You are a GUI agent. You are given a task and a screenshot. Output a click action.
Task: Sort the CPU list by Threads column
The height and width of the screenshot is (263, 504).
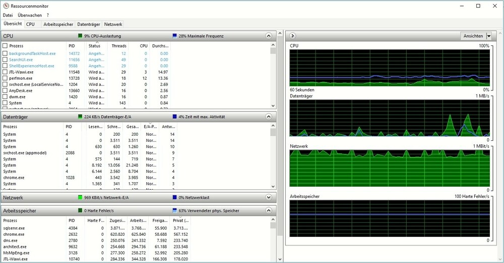(119, 46)
